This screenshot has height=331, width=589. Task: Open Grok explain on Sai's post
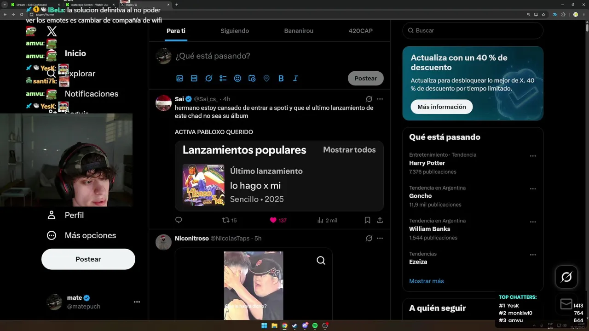pyautogui.click(x=369, y=99)
